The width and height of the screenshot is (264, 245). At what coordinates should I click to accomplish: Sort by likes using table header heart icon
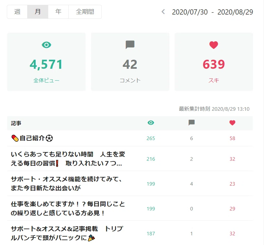(x=232, y=123)
